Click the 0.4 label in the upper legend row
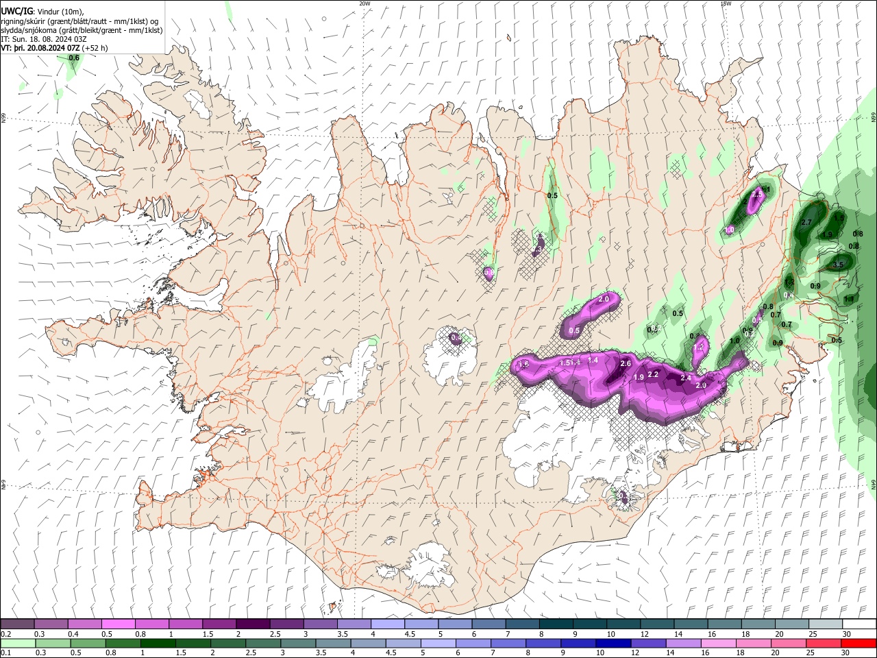The width and height of the screenshot is (877, 658). [x=73, y=634]
